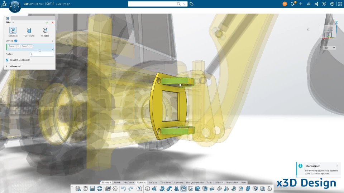Select the Full Round fillet type
Viewport: 344px width, 193px height.
click(29, 32)
